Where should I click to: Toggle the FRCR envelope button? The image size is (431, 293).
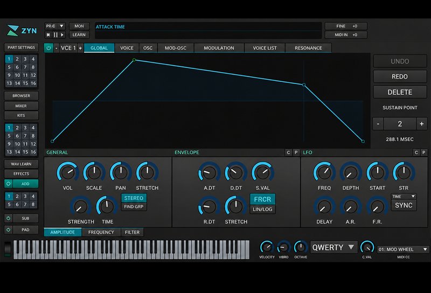[262, 199]
